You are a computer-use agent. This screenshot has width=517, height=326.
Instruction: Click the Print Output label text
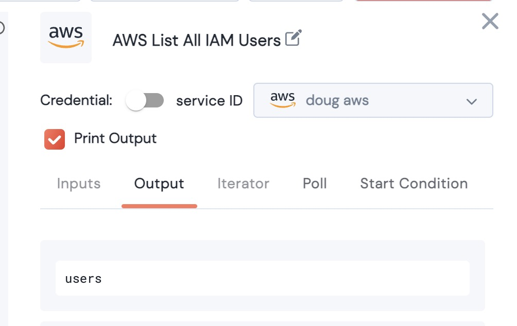coord(115,138)
